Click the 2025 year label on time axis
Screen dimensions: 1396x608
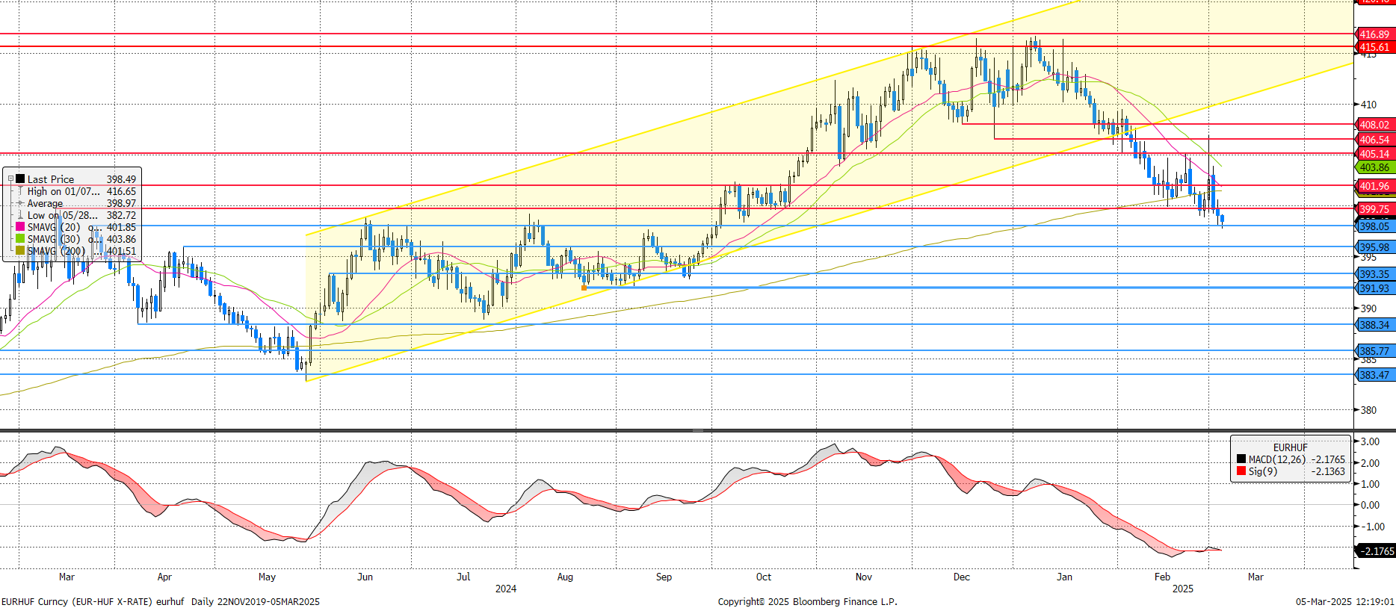[1183, 589]
